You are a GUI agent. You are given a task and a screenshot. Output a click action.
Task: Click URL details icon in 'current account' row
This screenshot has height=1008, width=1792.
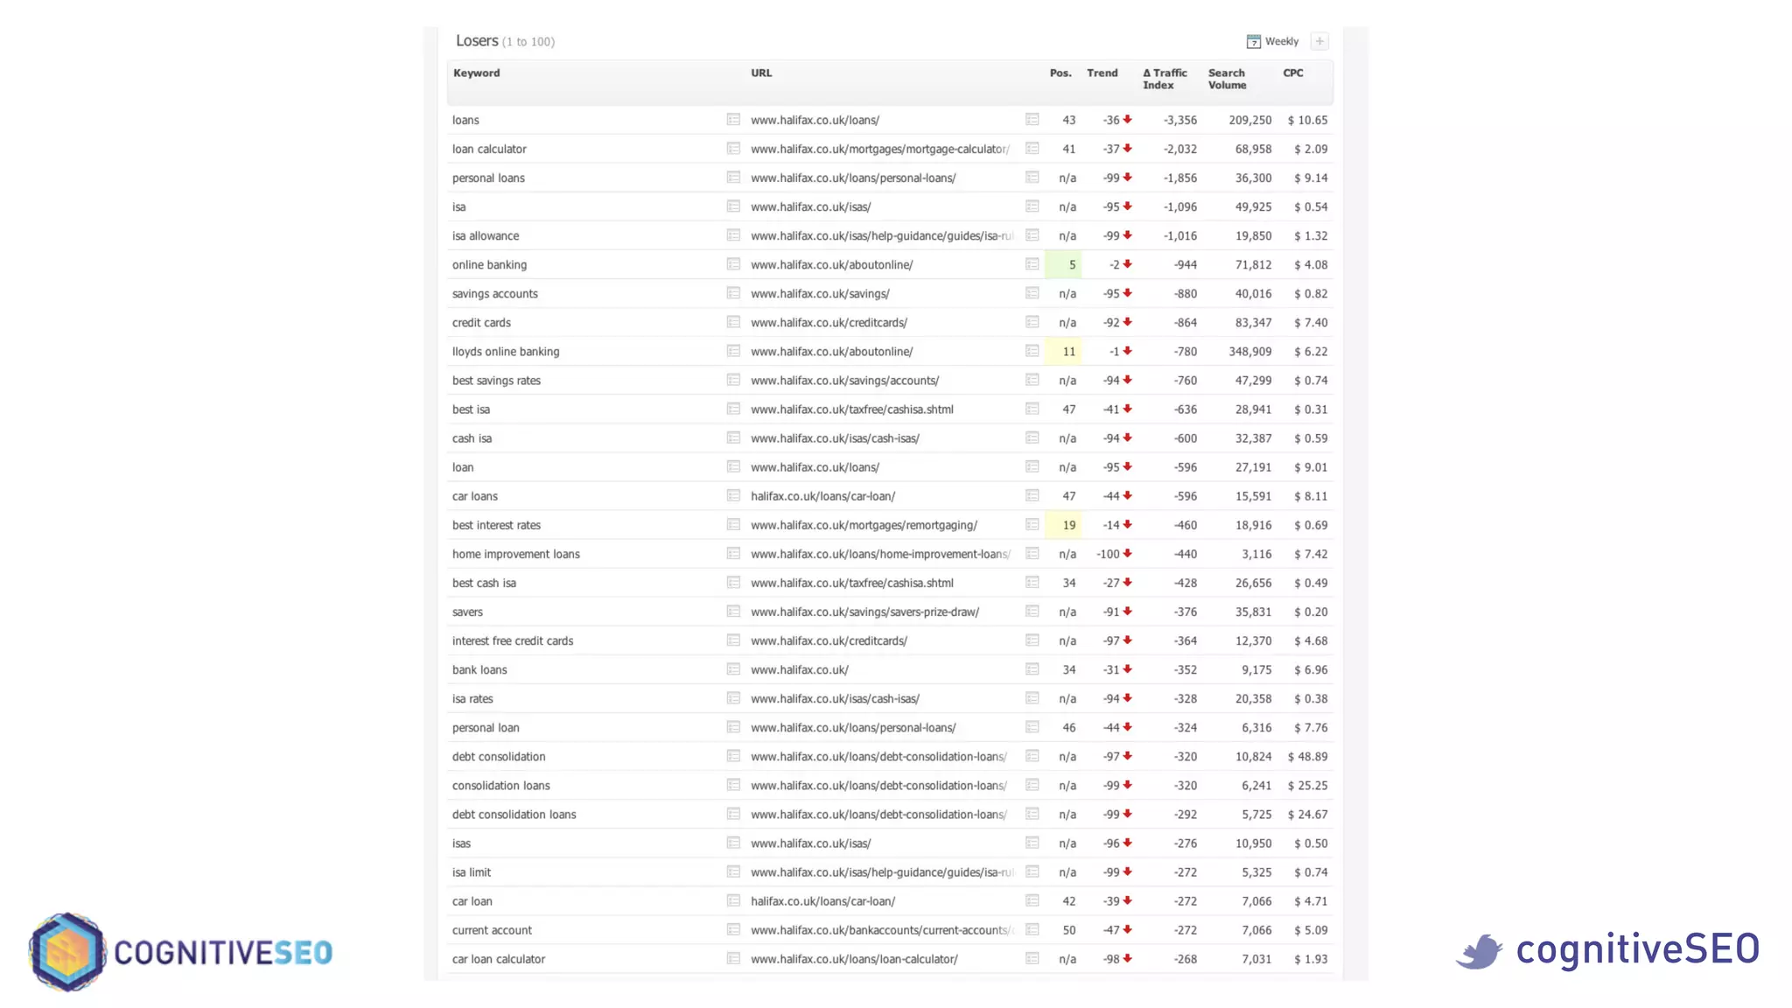pyautogui.click(x=1032, y=928)
